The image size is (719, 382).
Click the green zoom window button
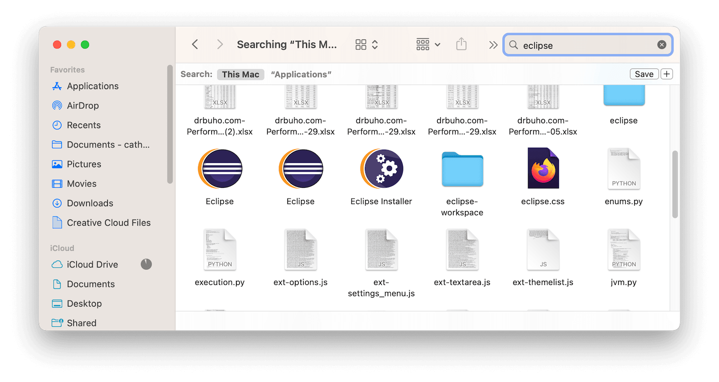pyautogui.click(x=85, y=44)
